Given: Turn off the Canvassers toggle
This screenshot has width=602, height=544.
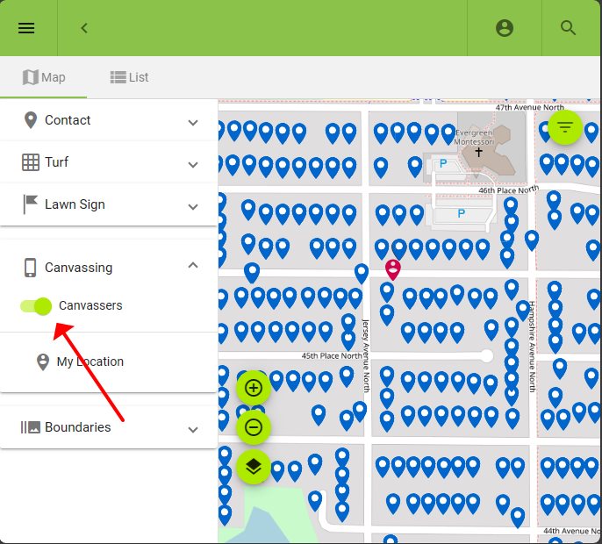Looking at the screenshot, I should pos(36,306).
